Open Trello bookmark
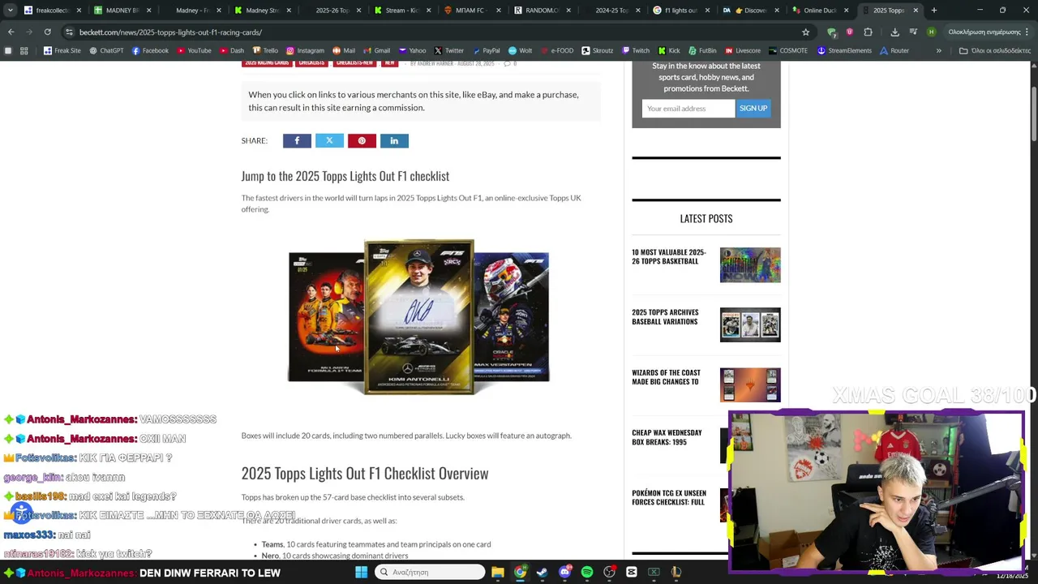The width and height of the screenshot is (1038, 584). point(265,50)
